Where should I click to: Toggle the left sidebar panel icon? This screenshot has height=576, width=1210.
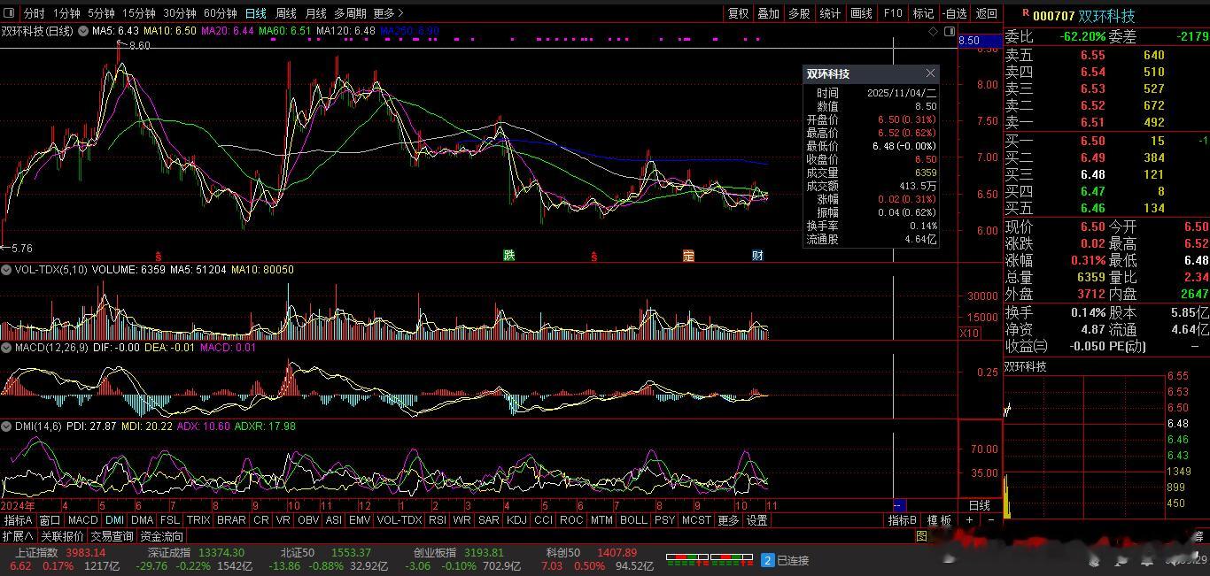[9, 13]
